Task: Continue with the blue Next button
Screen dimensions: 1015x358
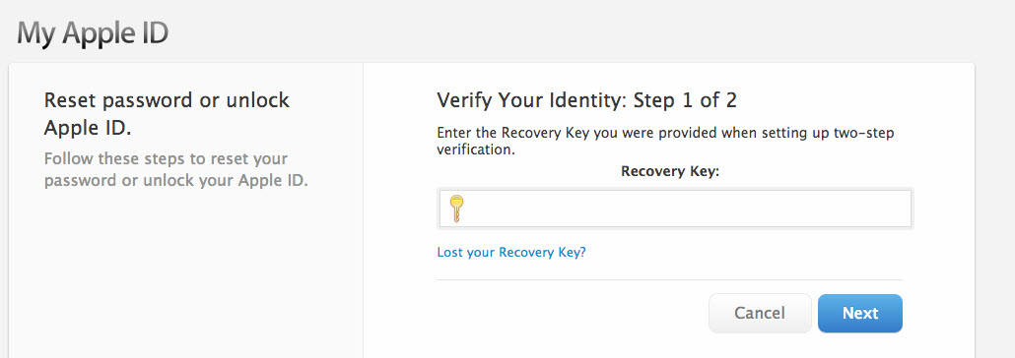Action: [x=859, y=314]
